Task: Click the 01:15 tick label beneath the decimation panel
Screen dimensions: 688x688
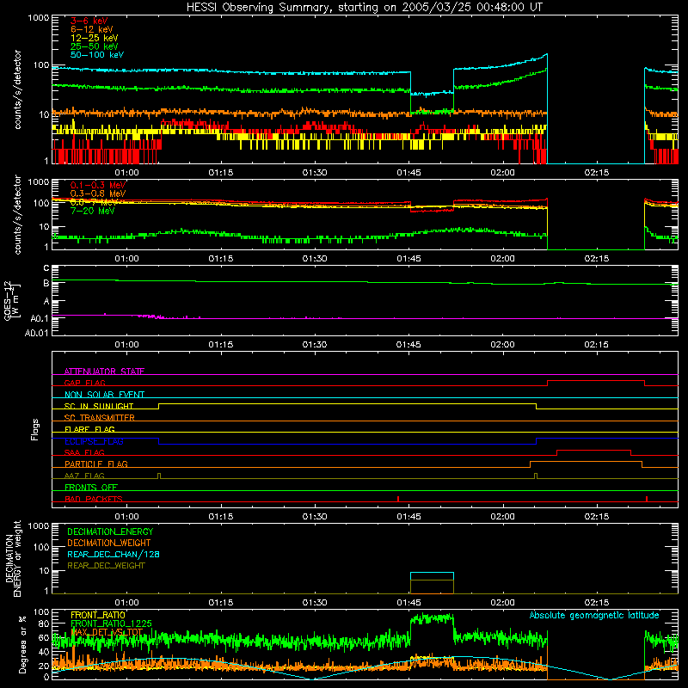Action: [221, 603]
